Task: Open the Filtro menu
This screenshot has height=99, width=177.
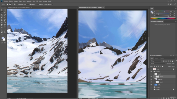Action: click(34, 1)
